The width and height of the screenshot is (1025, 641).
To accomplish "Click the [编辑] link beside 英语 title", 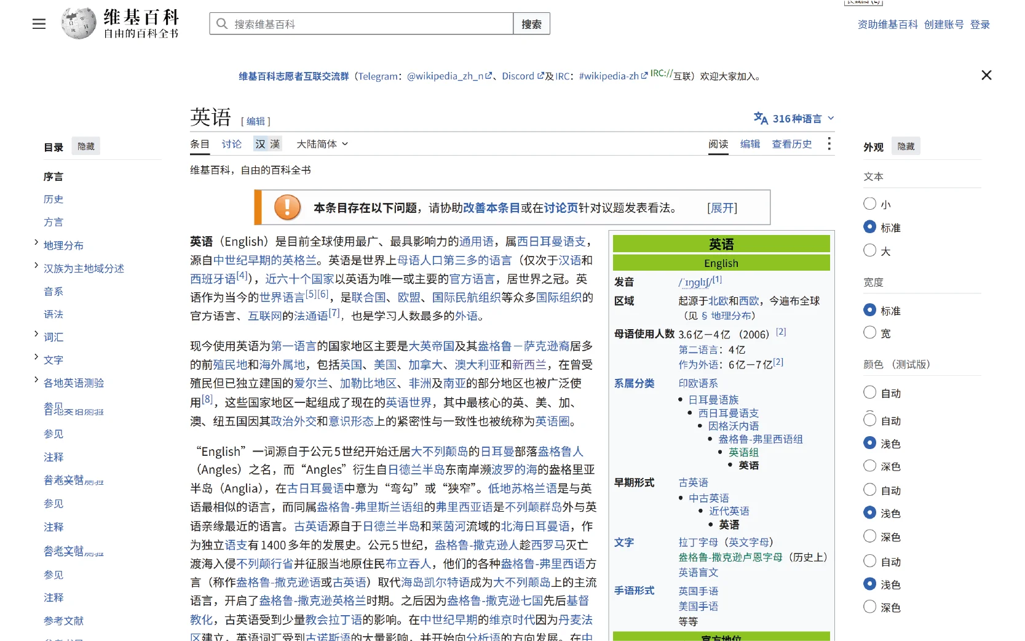I will coord(256,121).
